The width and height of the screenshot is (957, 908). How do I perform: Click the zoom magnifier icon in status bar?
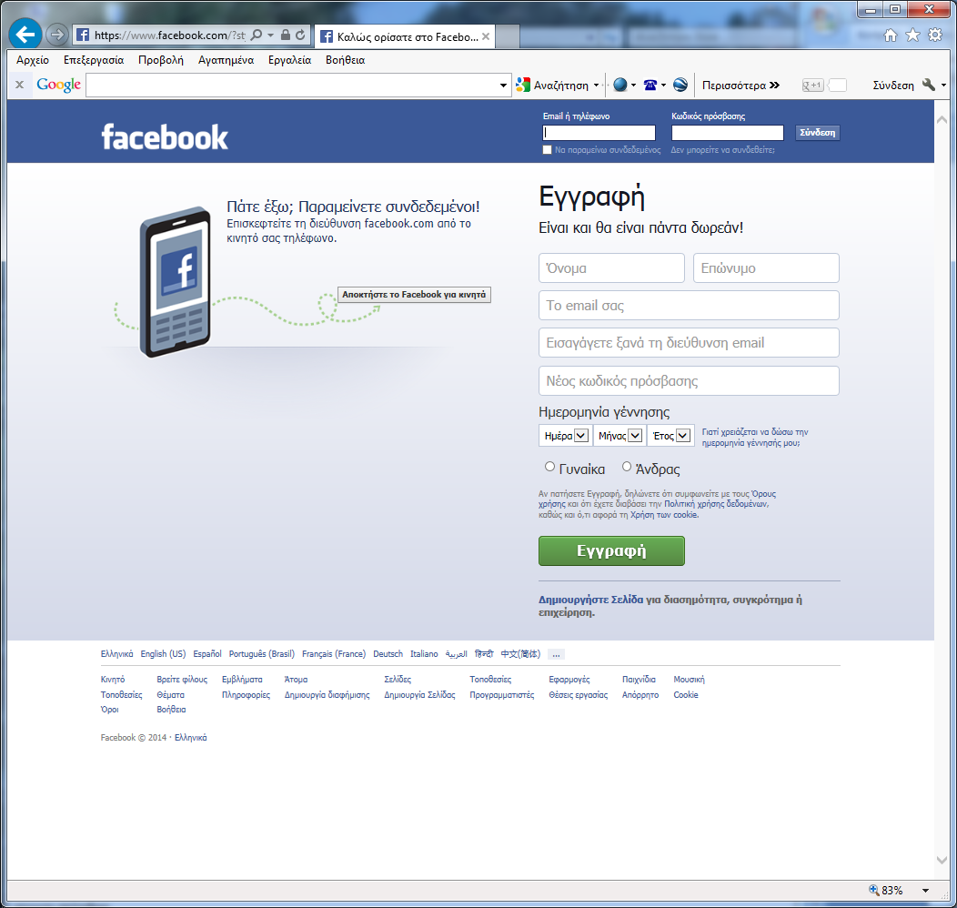pyautogui.click(x=874, y=890)
